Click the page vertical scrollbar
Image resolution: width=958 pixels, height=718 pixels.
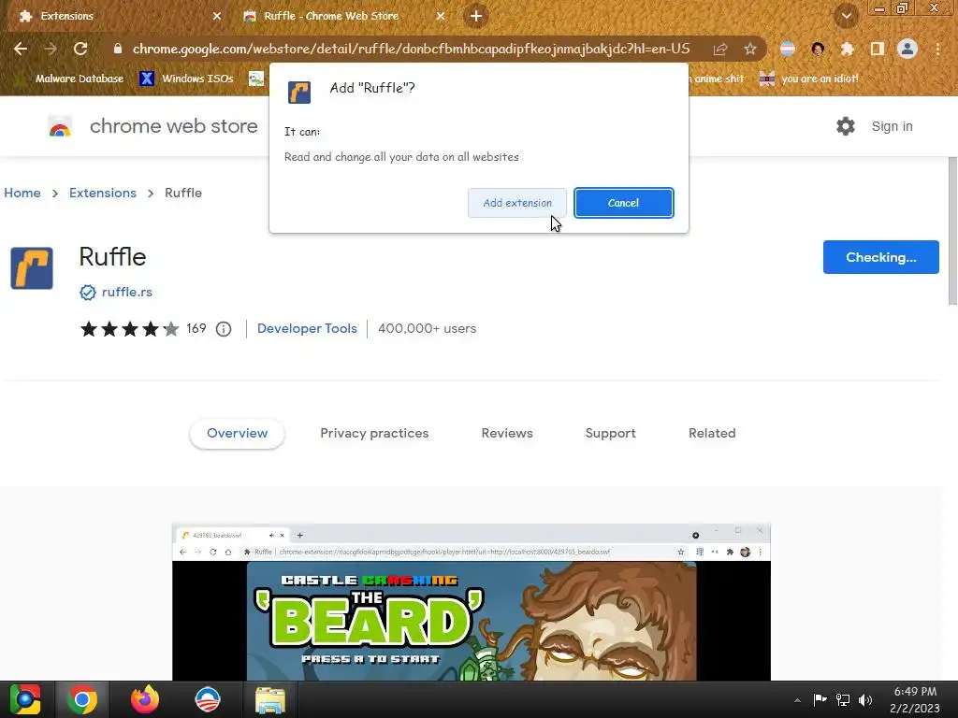(x=952, y=231)
